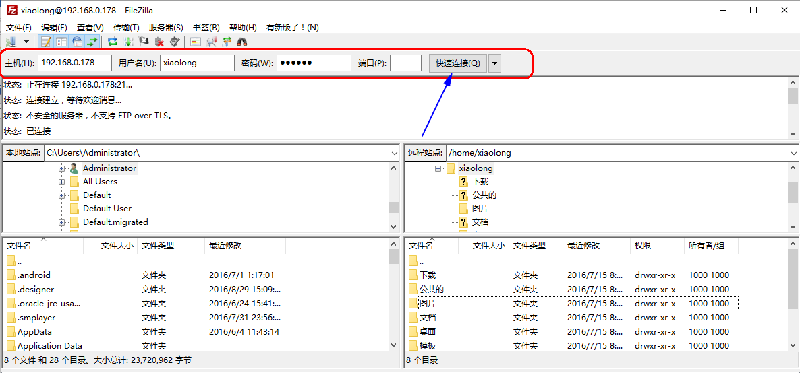This screenshot has height=373, width=800.
Task: Sort local files by 最近修改 column
Action: 245,246
